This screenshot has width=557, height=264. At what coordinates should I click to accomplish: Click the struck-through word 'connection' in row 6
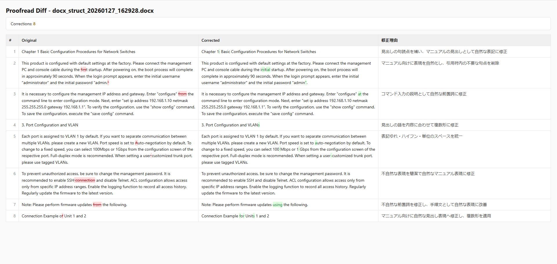coord(85,181)
